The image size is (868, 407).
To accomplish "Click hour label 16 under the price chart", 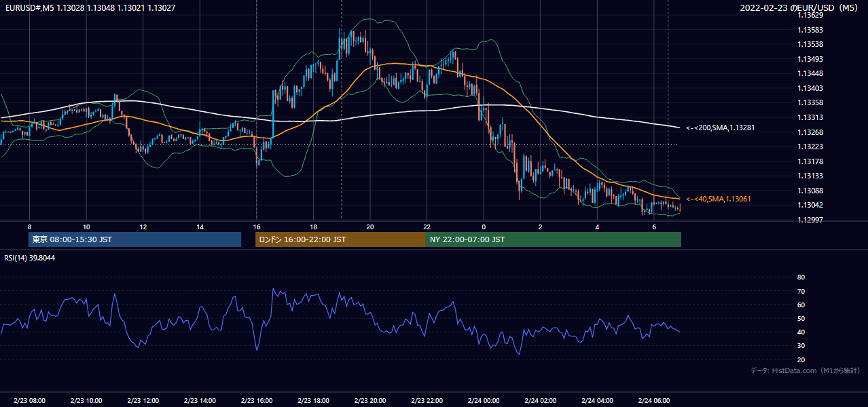I will coord(257,226).
